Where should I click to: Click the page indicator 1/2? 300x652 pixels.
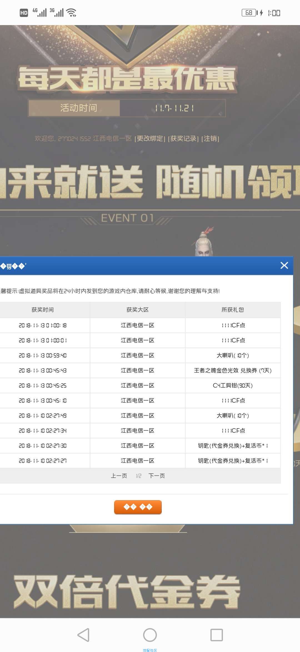click(x=139, y=476)
